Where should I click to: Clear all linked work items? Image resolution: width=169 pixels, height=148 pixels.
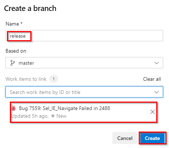coord(152,79)
